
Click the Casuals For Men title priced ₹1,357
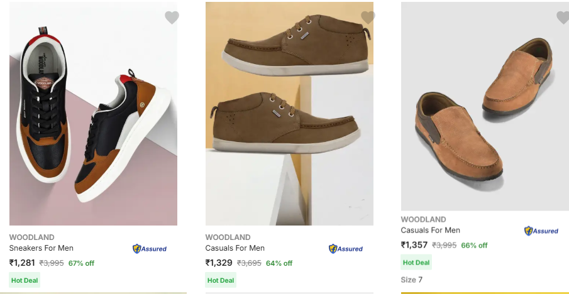tap(430, 231)
